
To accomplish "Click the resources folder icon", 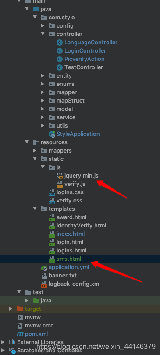I will click(x=36, y=142).
